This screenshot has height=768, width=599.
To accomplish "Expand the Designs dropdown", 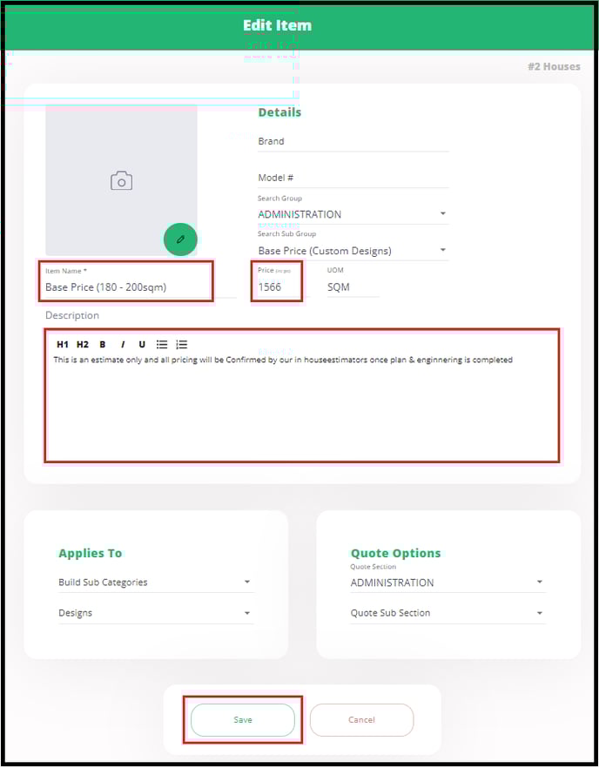I will (156, 613).
